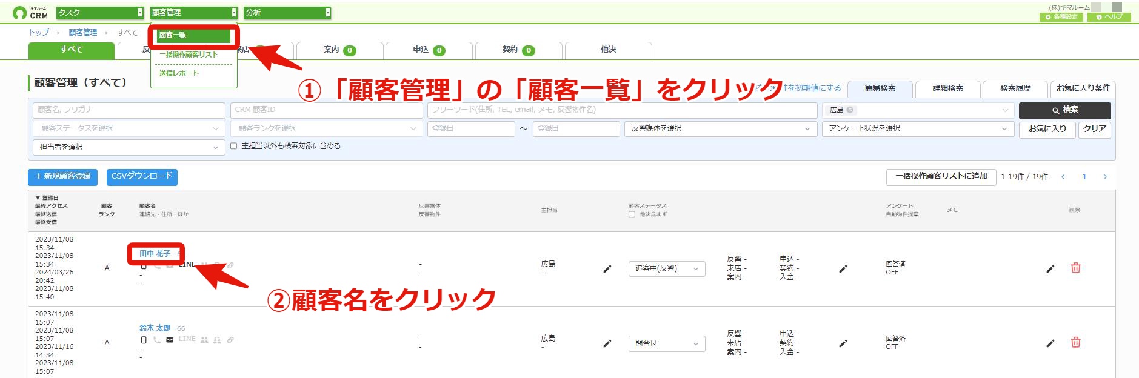The width and height of the screenshot is (1139, 378).
Task: Go to next page with right chevron
Action: click(1105, 177)
